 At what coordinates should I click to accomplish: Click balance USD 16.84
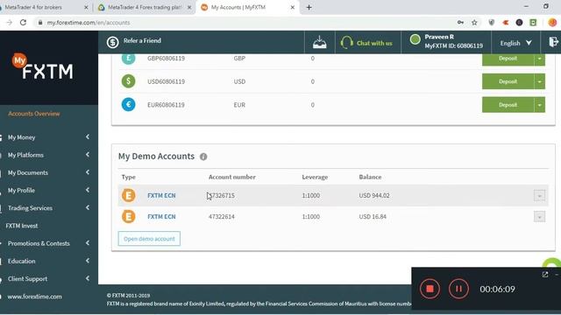pos(373,216)
